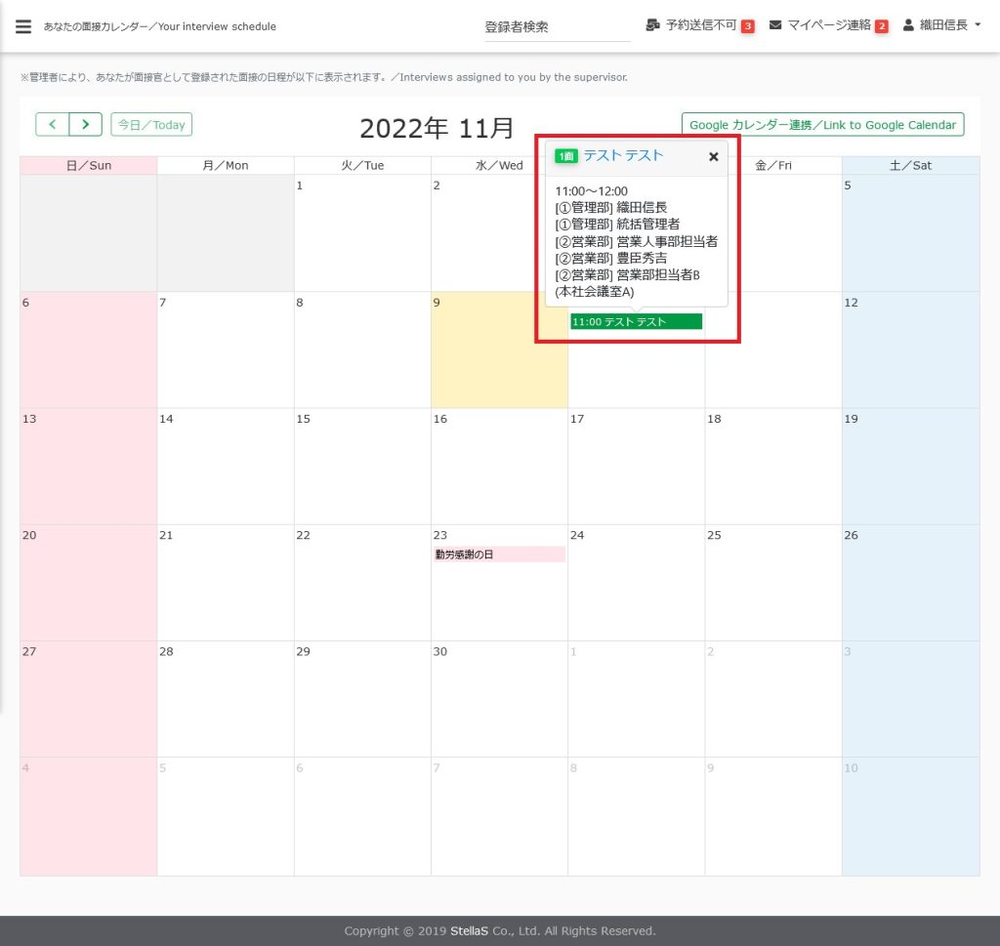The height and width of the screenshot is (946, 1000).
Task: Click the red badge showing 3
Action: tap(747, 26)
